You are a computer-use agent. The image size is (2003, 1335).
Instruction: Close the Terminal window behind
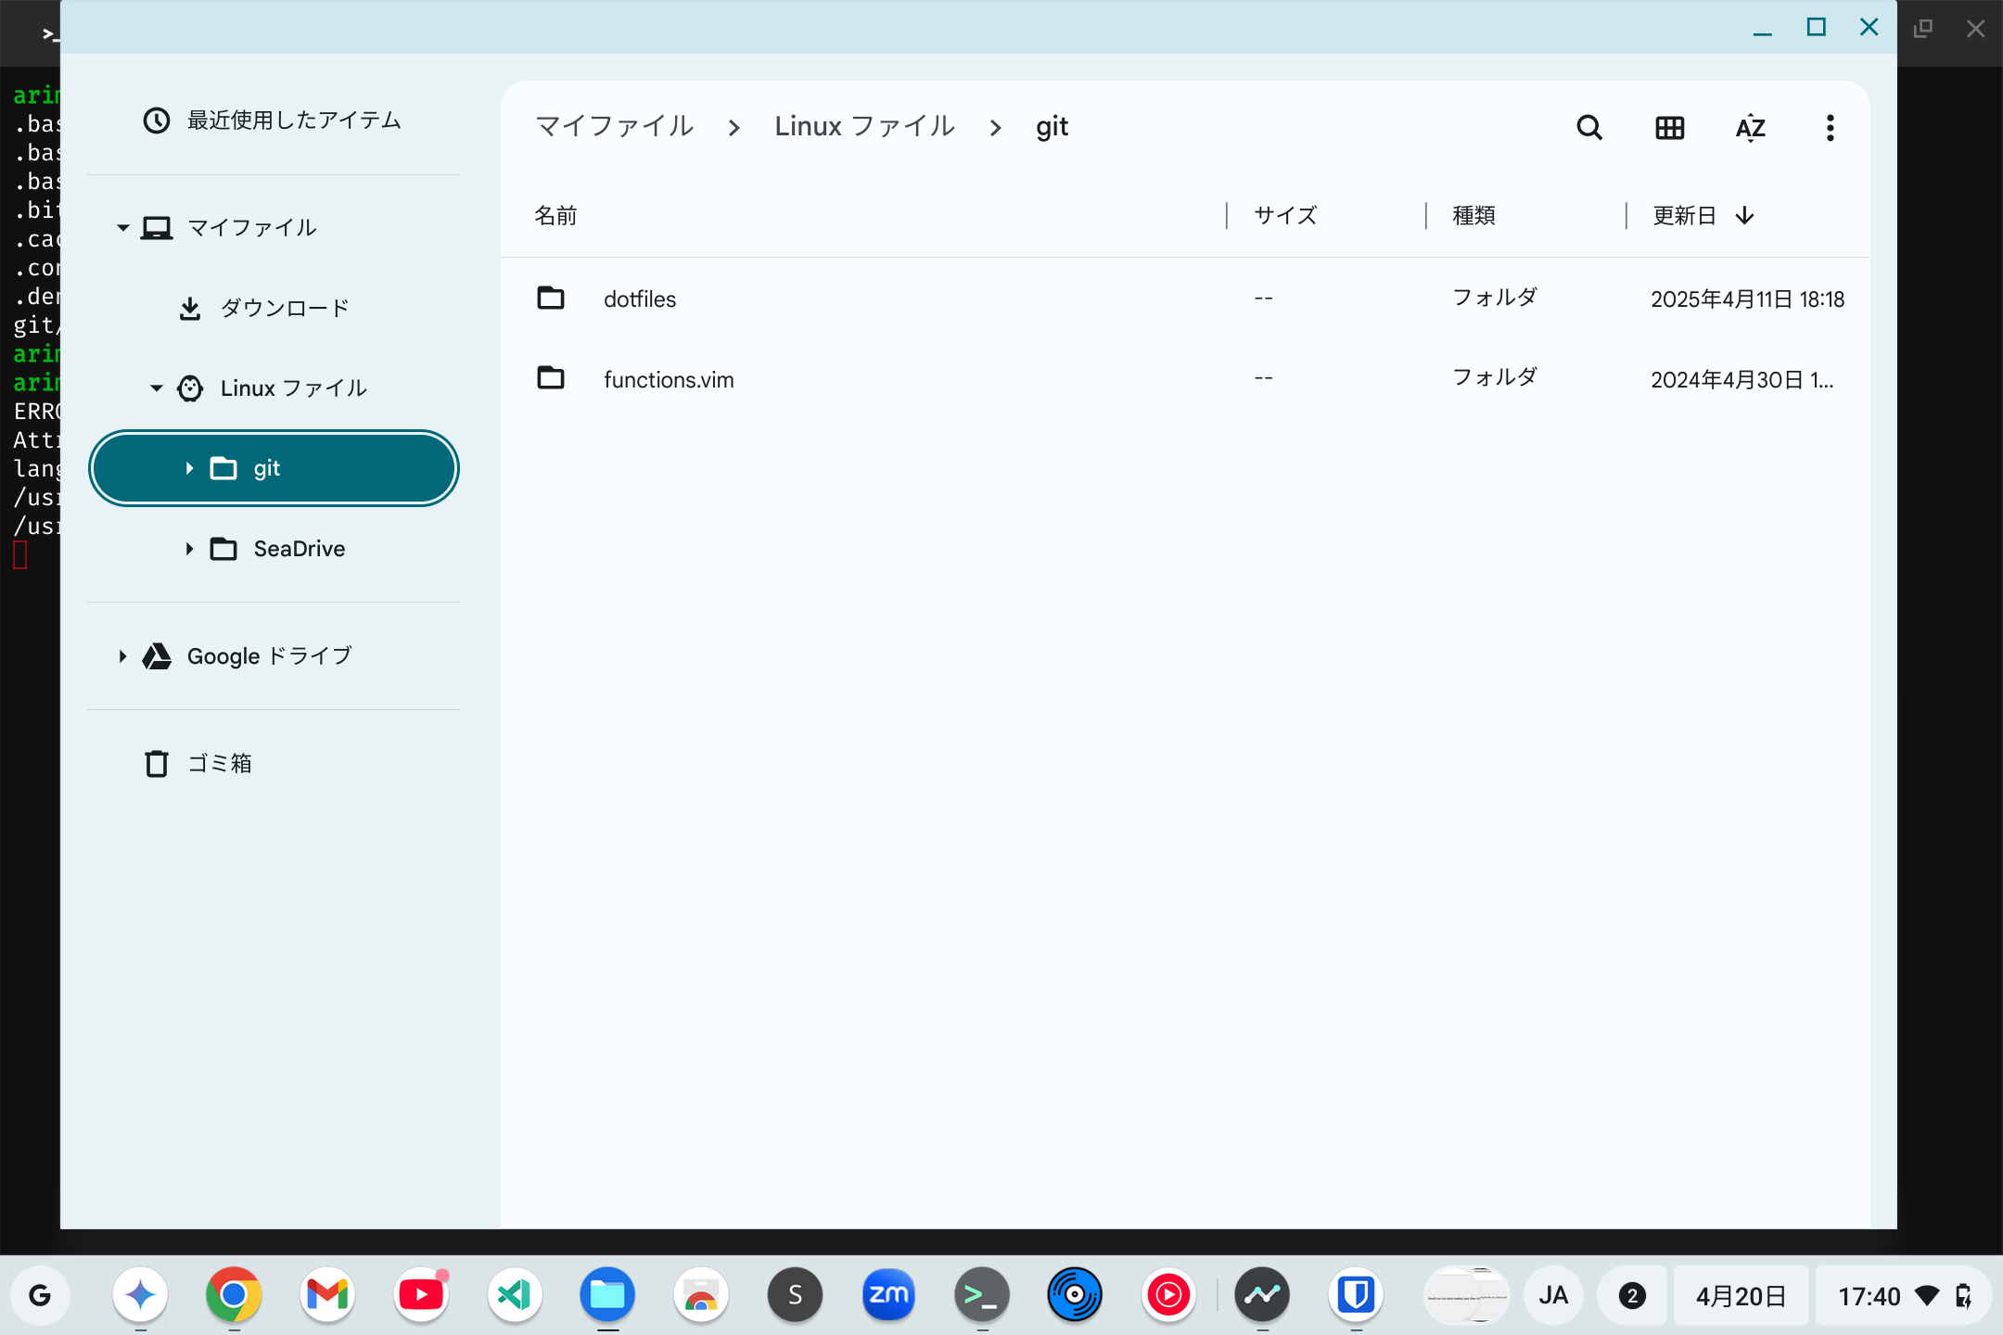click(1976, 29)
